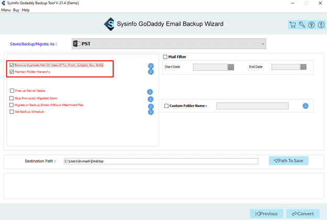
Task: Uncheck Maintain Folder Hierarchy checkbox
Action: click(x=12, y=72)
